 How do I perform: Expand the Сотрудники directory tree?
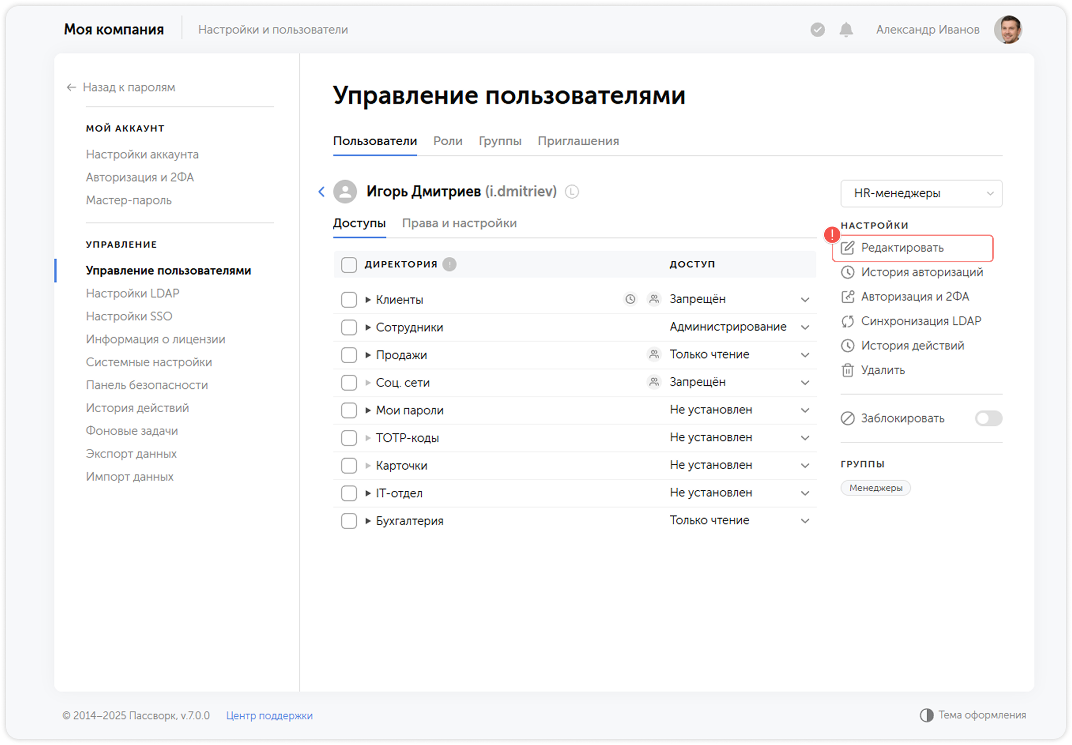(368, 327)
